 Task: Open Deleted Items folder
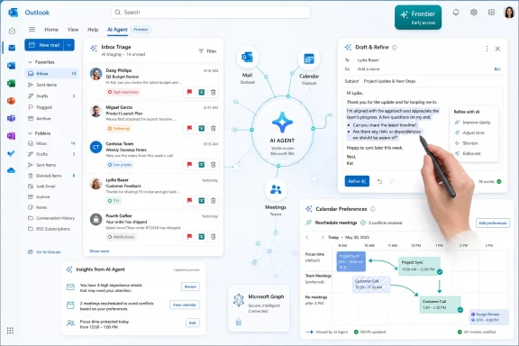51,176
